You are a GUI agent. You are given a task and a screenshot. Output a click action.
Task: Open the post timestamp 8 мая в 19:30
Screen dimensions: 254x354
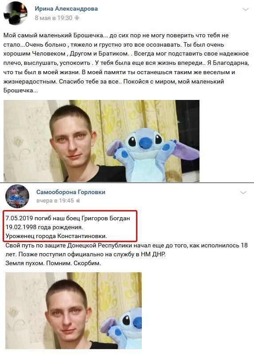53,18
